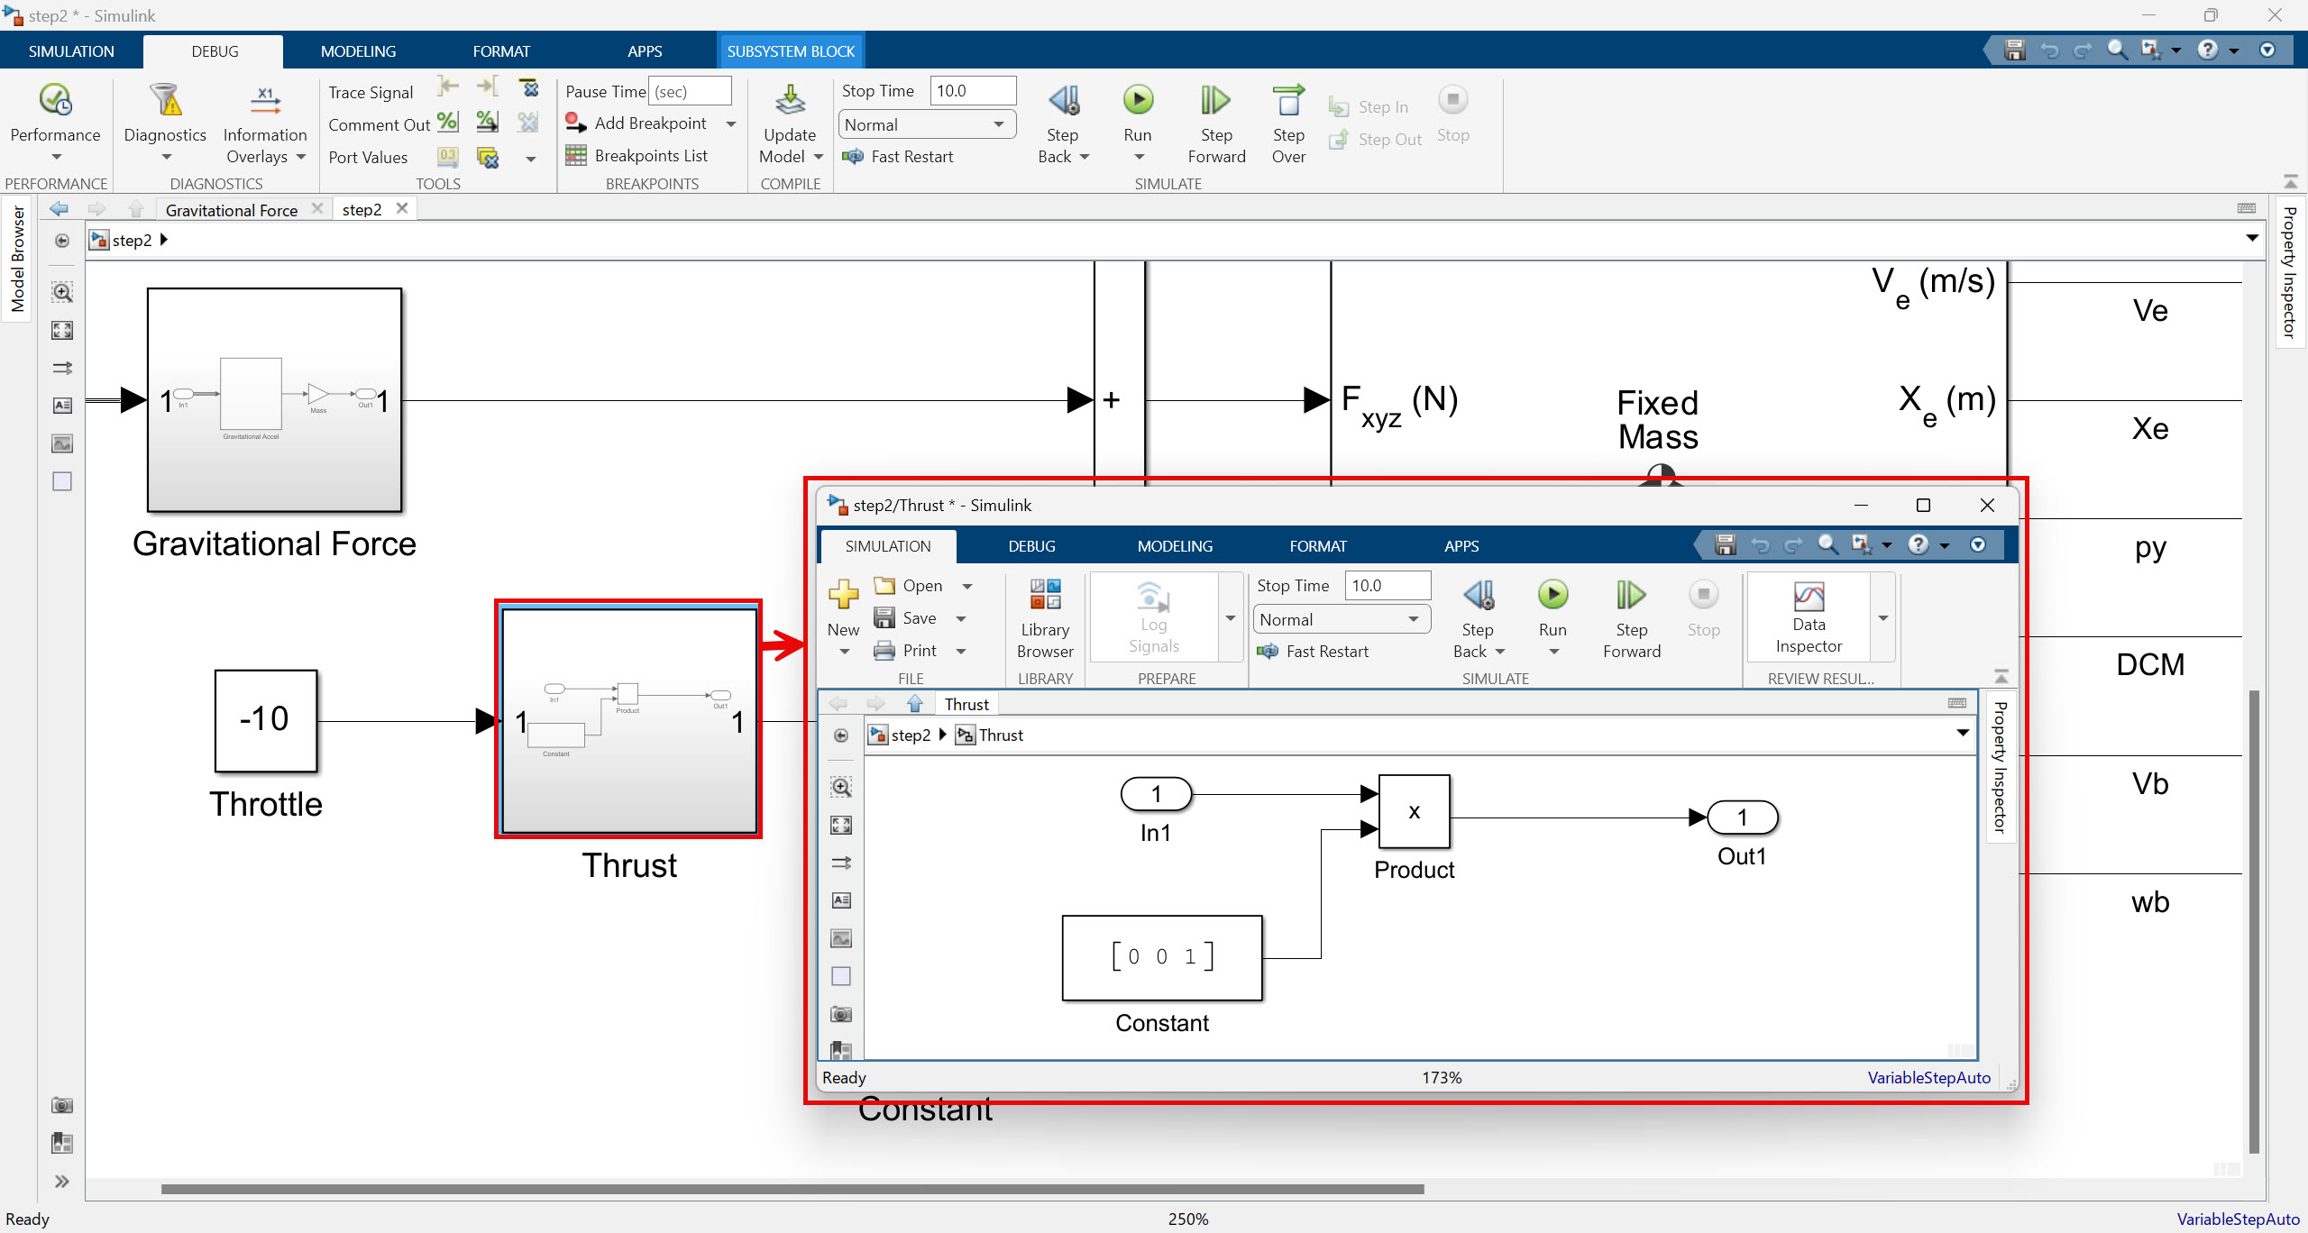Expand Save dropdown arrow in Thrust window
Image resolution: width=2308 pixels, height=1233 pixels.
point(961,618)
